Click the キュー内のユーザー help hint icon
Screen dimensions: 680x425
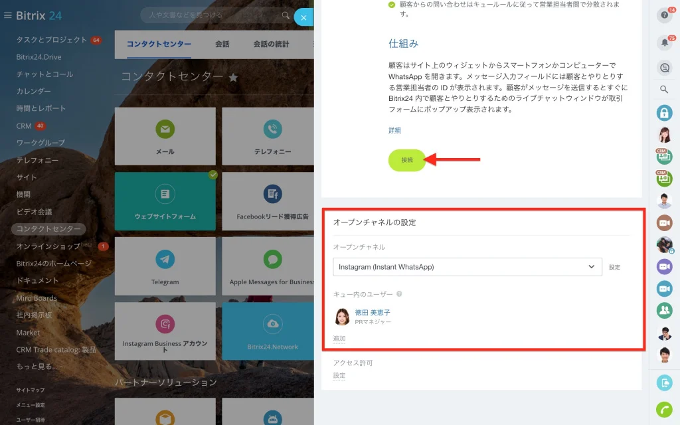pos(399,294)
